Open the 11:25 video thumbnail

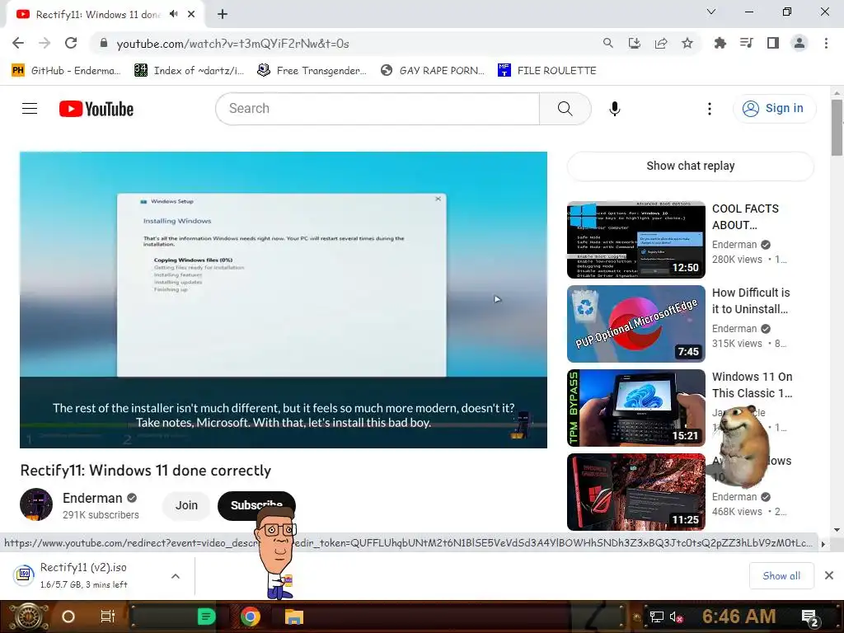coord(635,491)
